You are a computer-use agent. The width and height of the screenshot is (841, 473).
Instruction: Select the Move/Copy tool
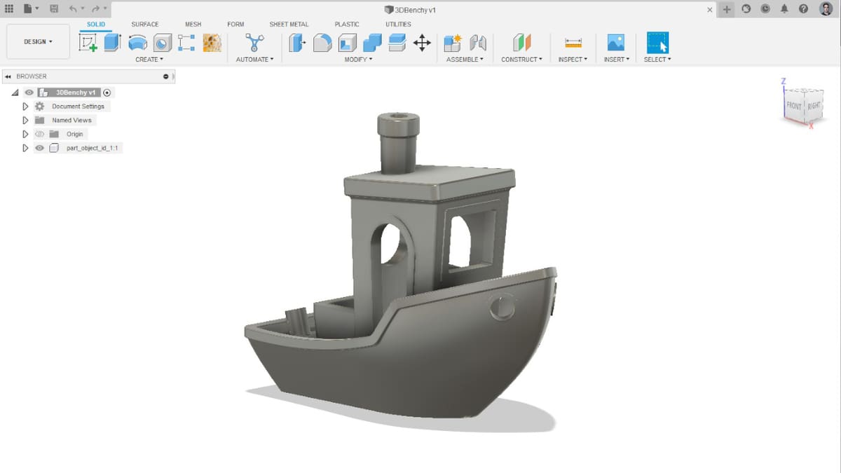422,43
